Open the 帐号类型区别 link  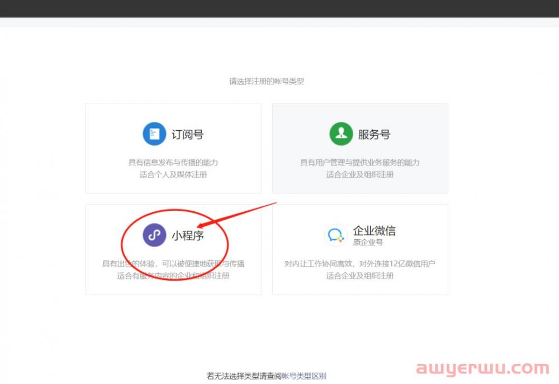(304, 376)
